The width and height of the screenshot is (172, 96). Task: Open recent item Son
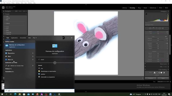[x=42, y=69]
